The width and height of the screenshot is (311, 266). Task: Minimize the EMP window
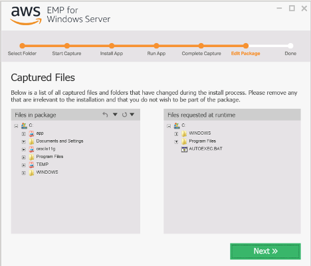pyautogui.click(x=279, y=8)
